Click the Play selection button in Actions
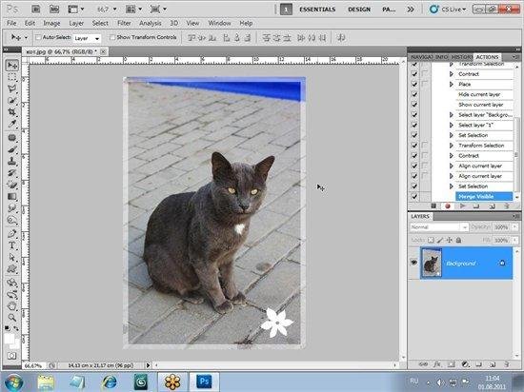Image resolution: width=524 pixels, height=392 pixels. 462,206
